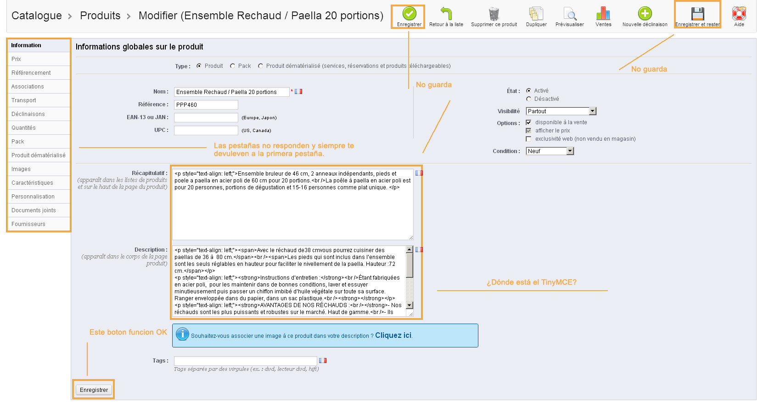Click French flag beside Récapitulatif textarea

tap(419, 173)
